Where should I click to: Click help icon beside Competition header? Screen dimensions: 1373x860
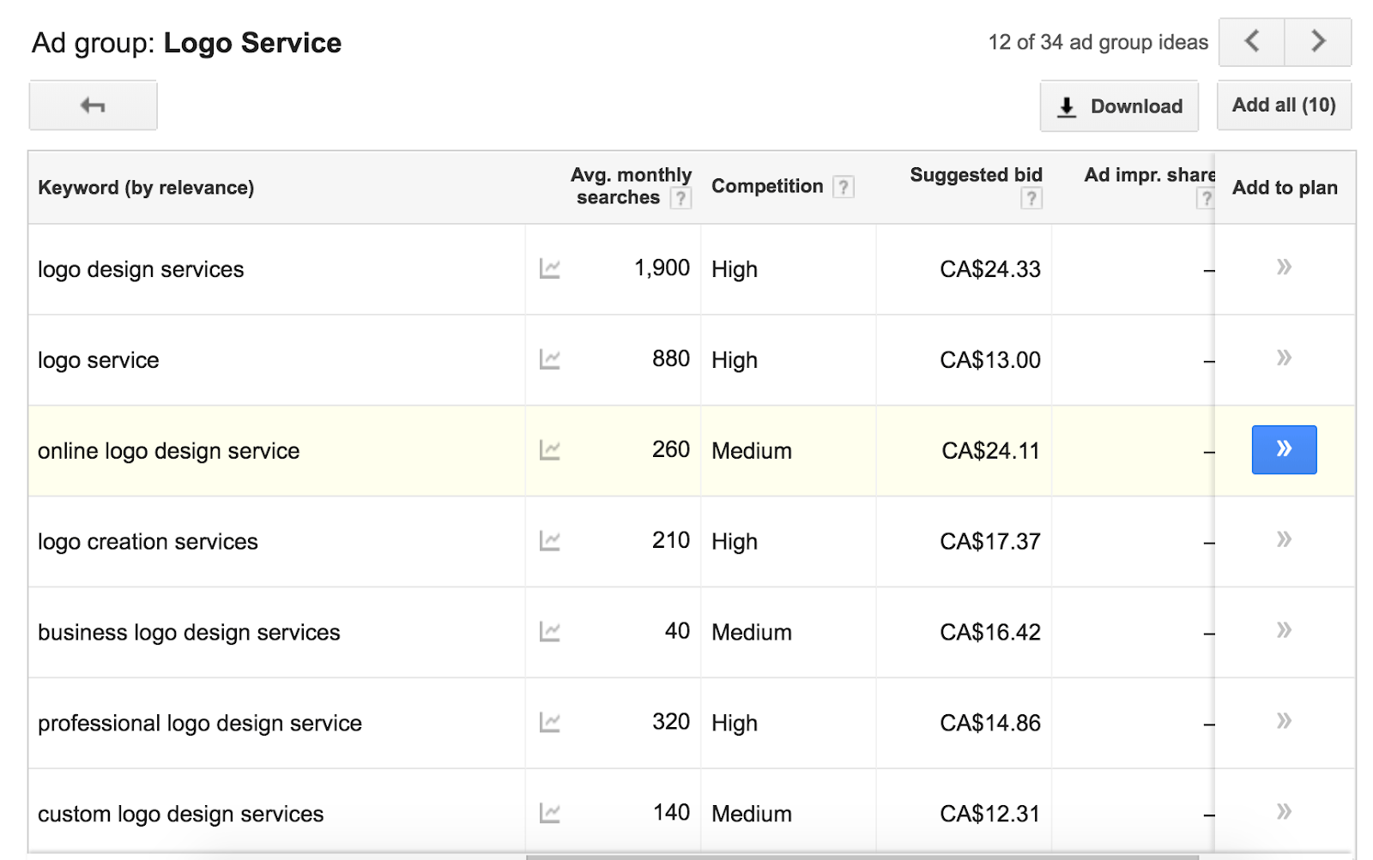coord(844,187)
